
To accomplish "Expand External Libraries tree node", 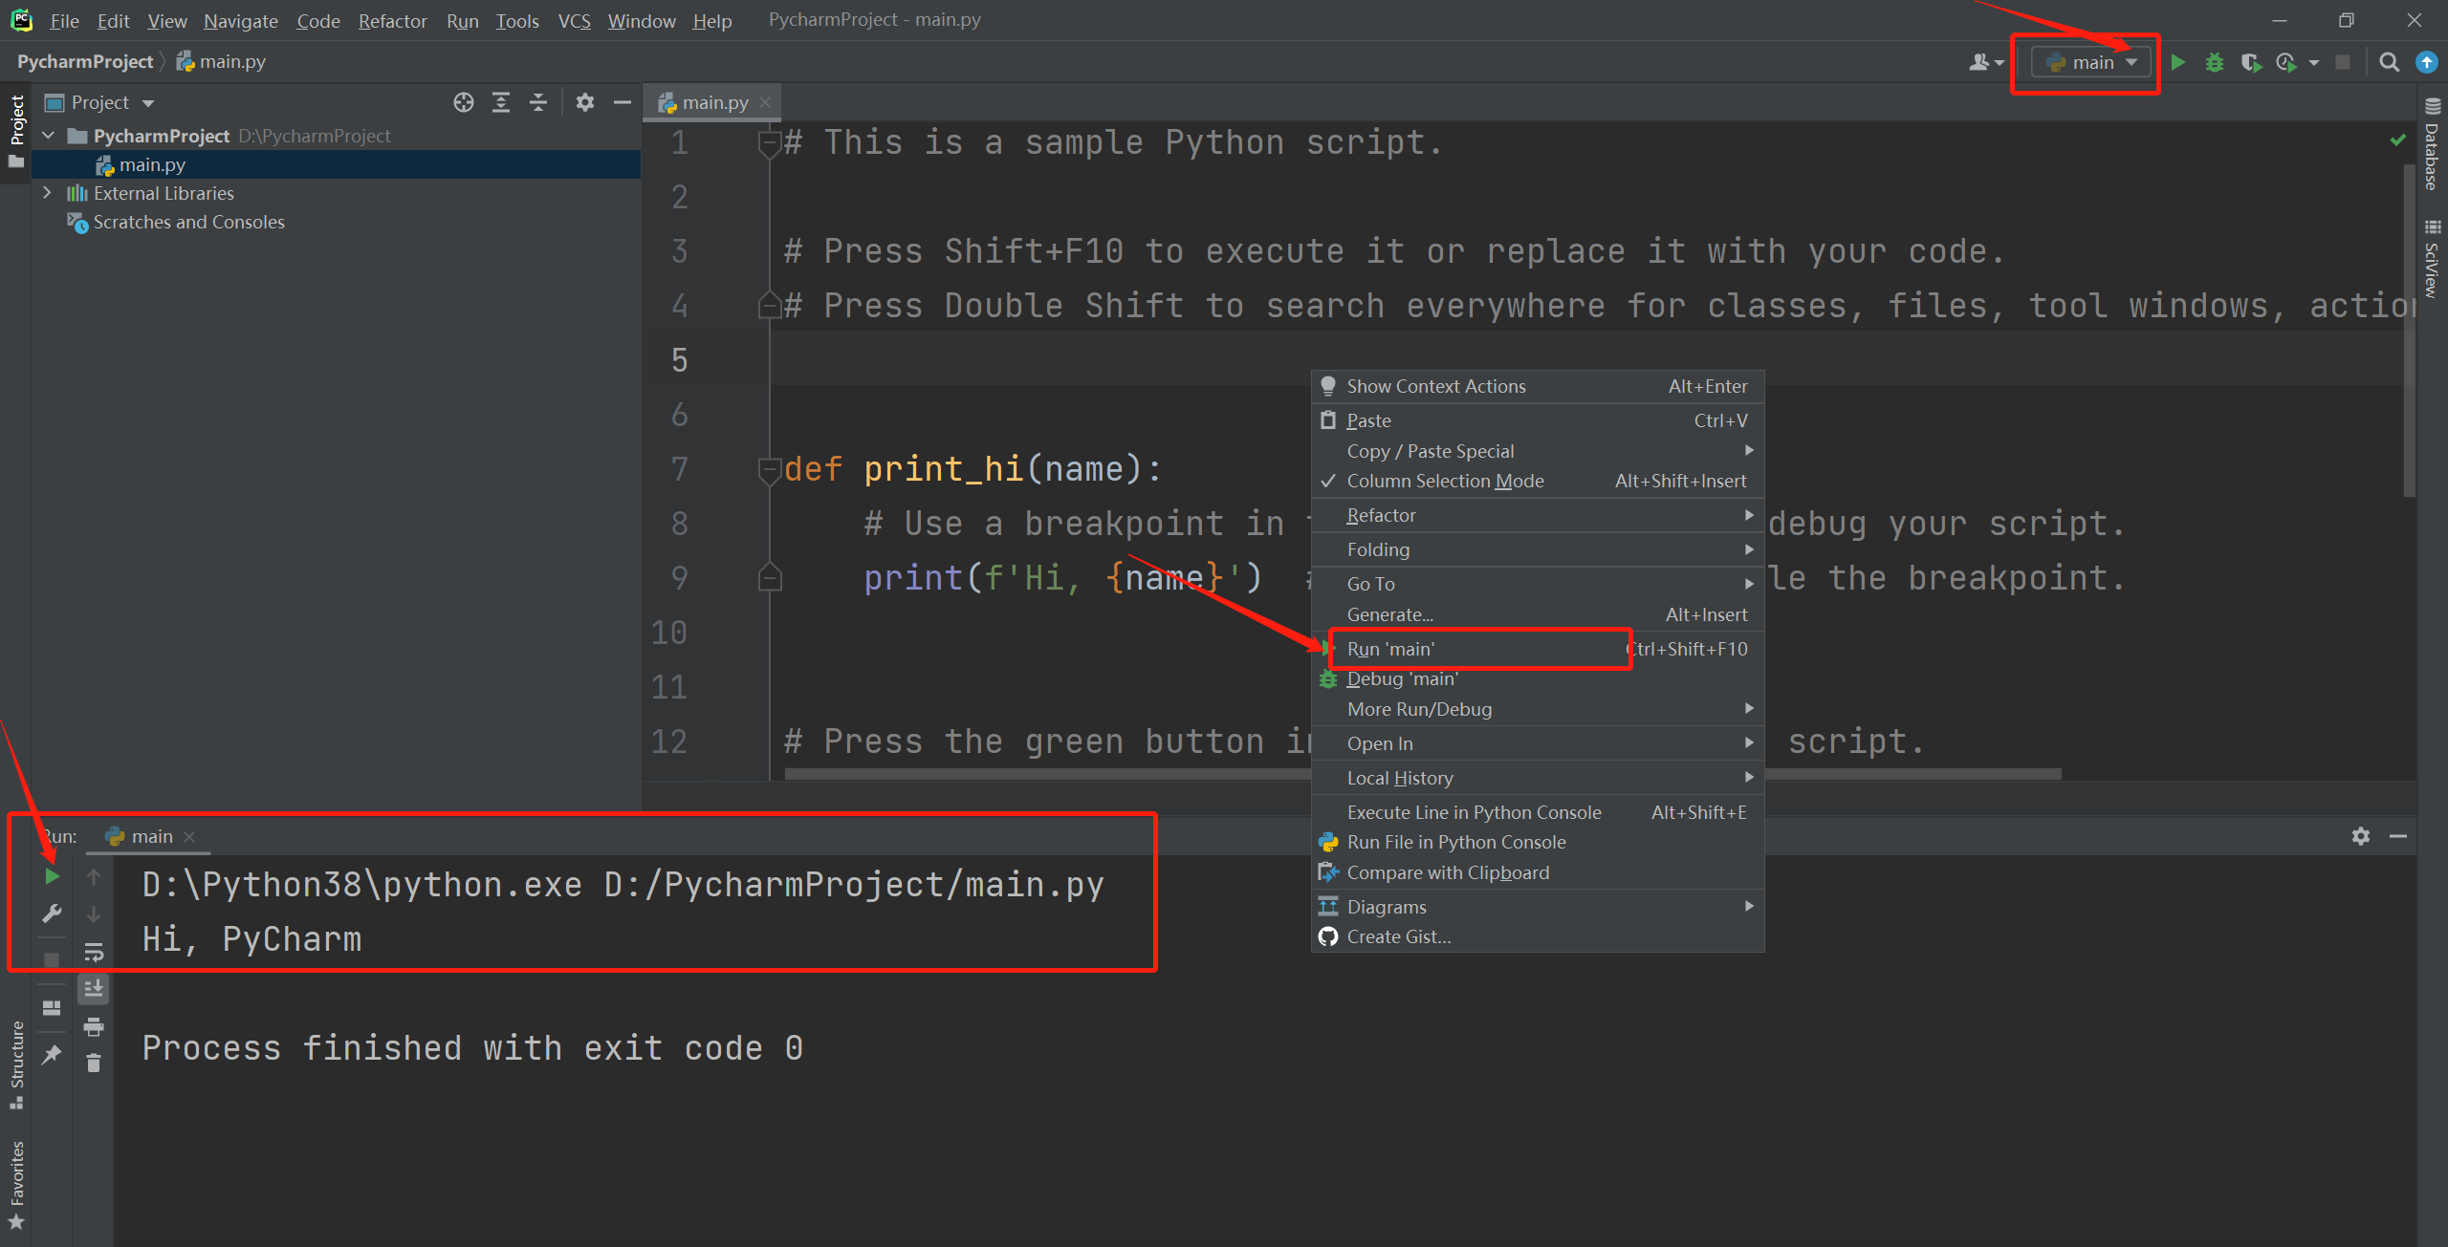I will coord(47,193).
